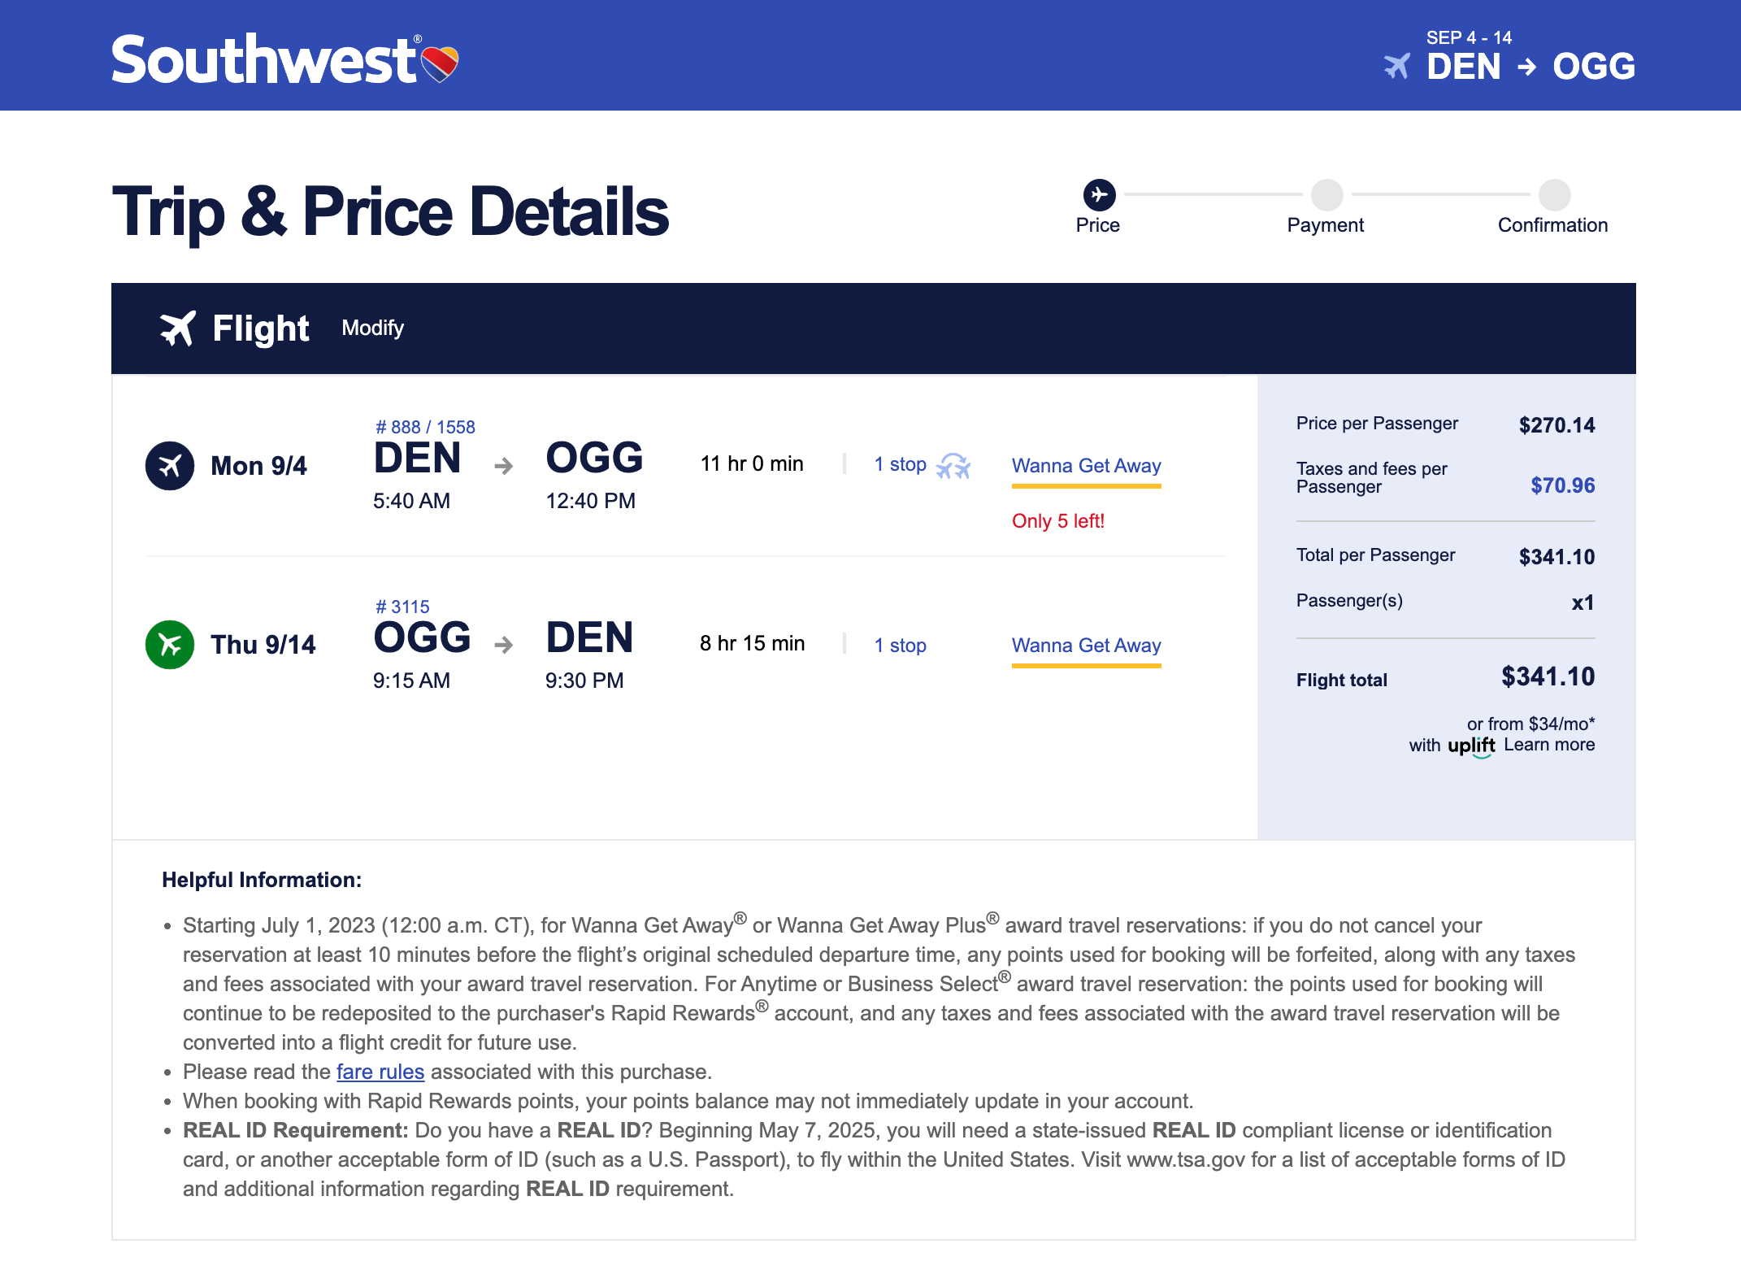Click Learn more about uplift payments
Viewport: 1741px width, 1270px height.
coord(1549,745)
